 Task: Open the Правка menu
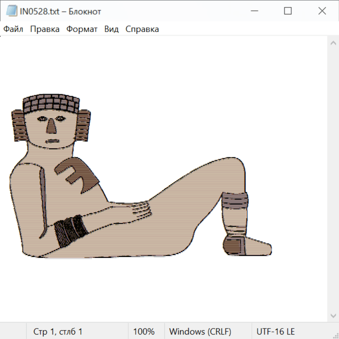tap(44, 29)
